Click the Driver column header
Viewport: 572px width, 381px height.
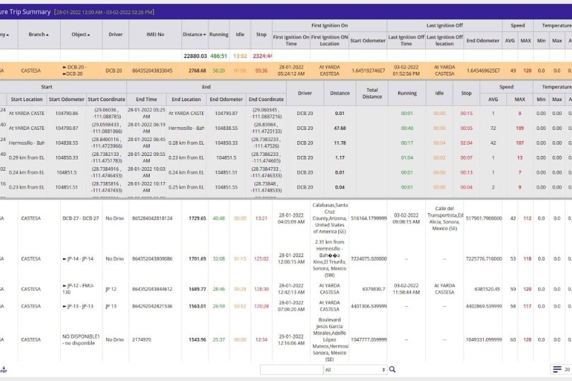pyautogui.click(x=115, y=34)
